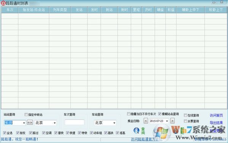This screenshot has width=228, height=143.
Task: Disable 模糊站名查询 option
Action: click(159, 114)
